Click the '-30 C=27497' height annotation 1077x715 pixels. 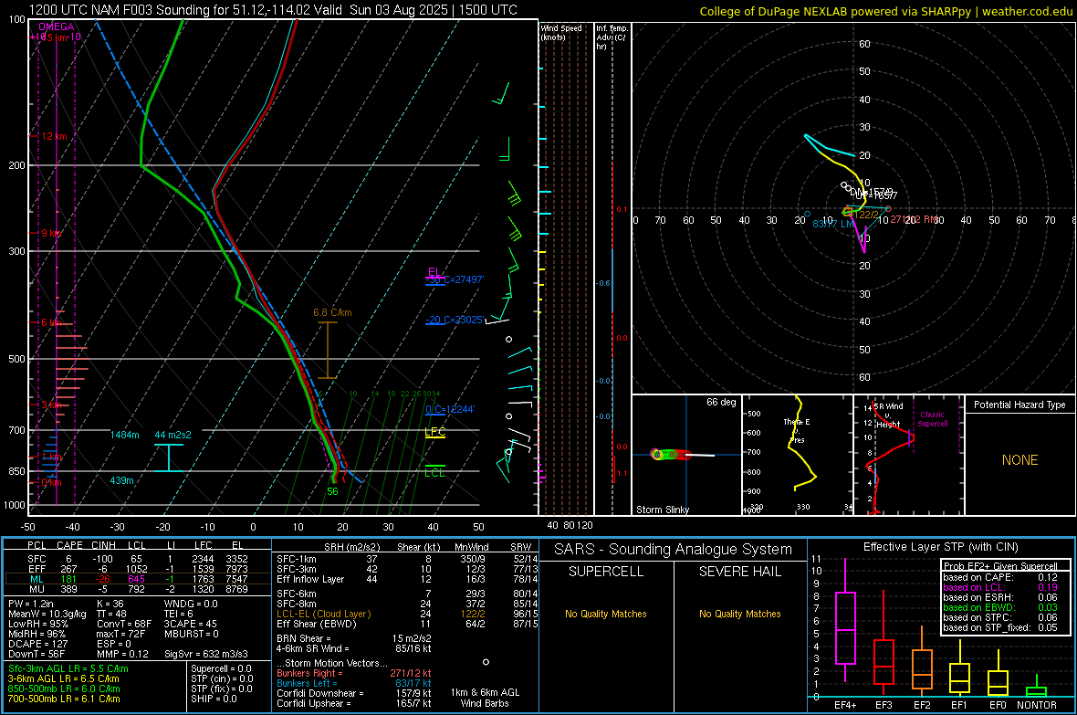(x=455, y=279)
